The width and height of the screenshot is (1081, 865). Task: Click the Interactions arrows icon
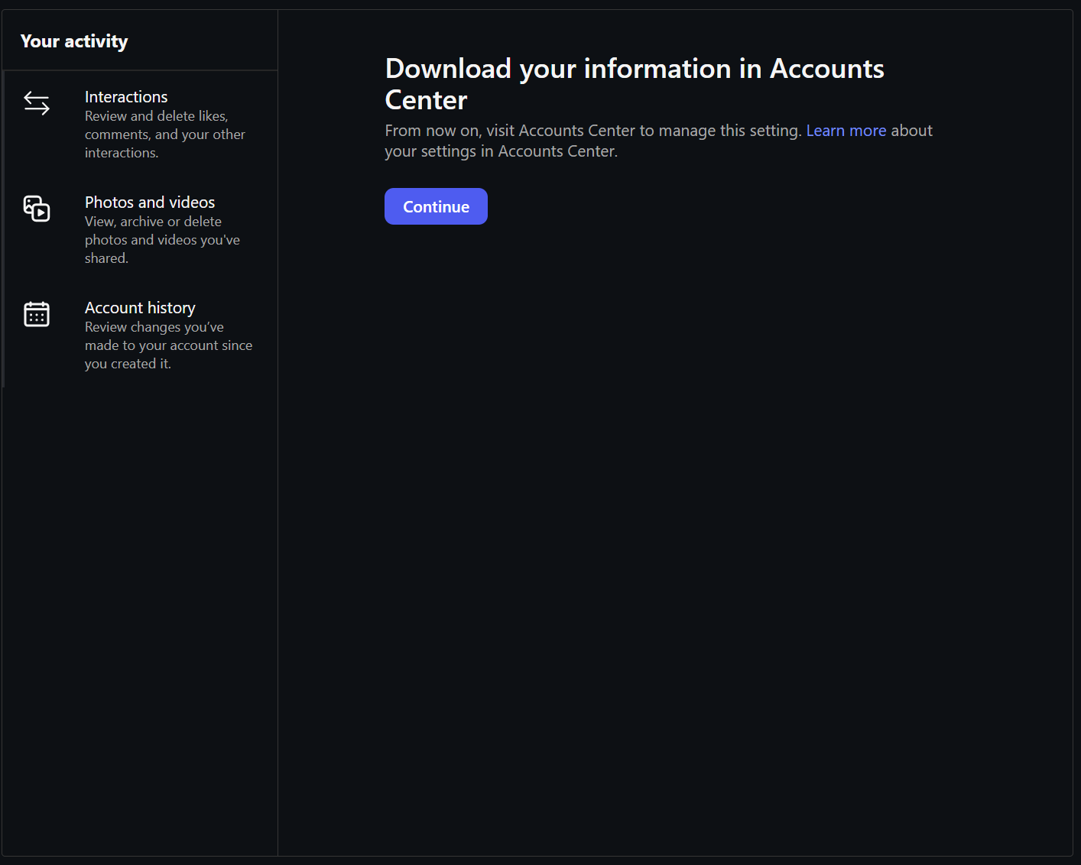37,103
